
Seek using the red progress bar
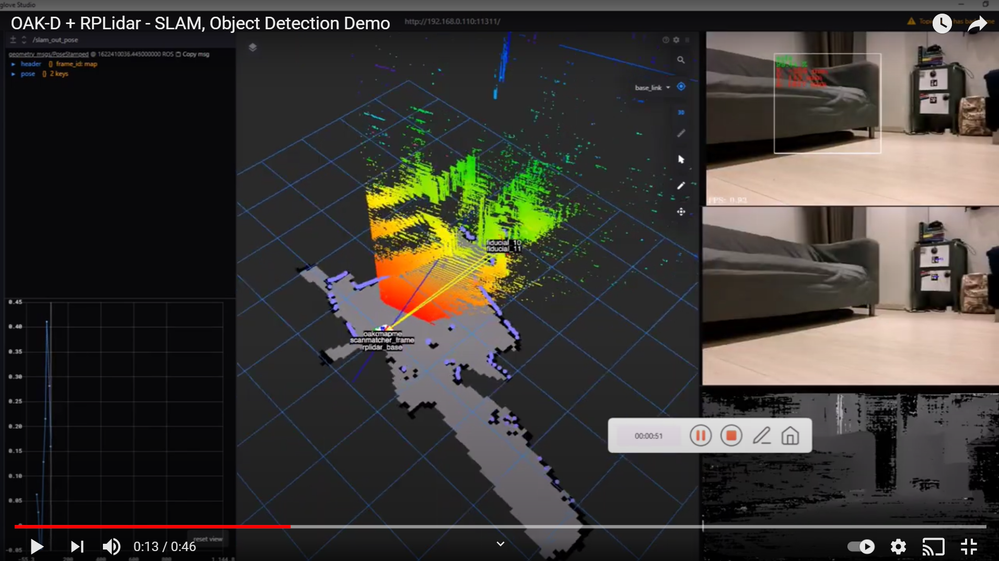pos(152,527)
